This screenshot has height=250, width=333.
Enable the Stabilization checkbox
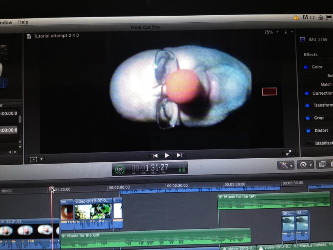tap(308, 143)
